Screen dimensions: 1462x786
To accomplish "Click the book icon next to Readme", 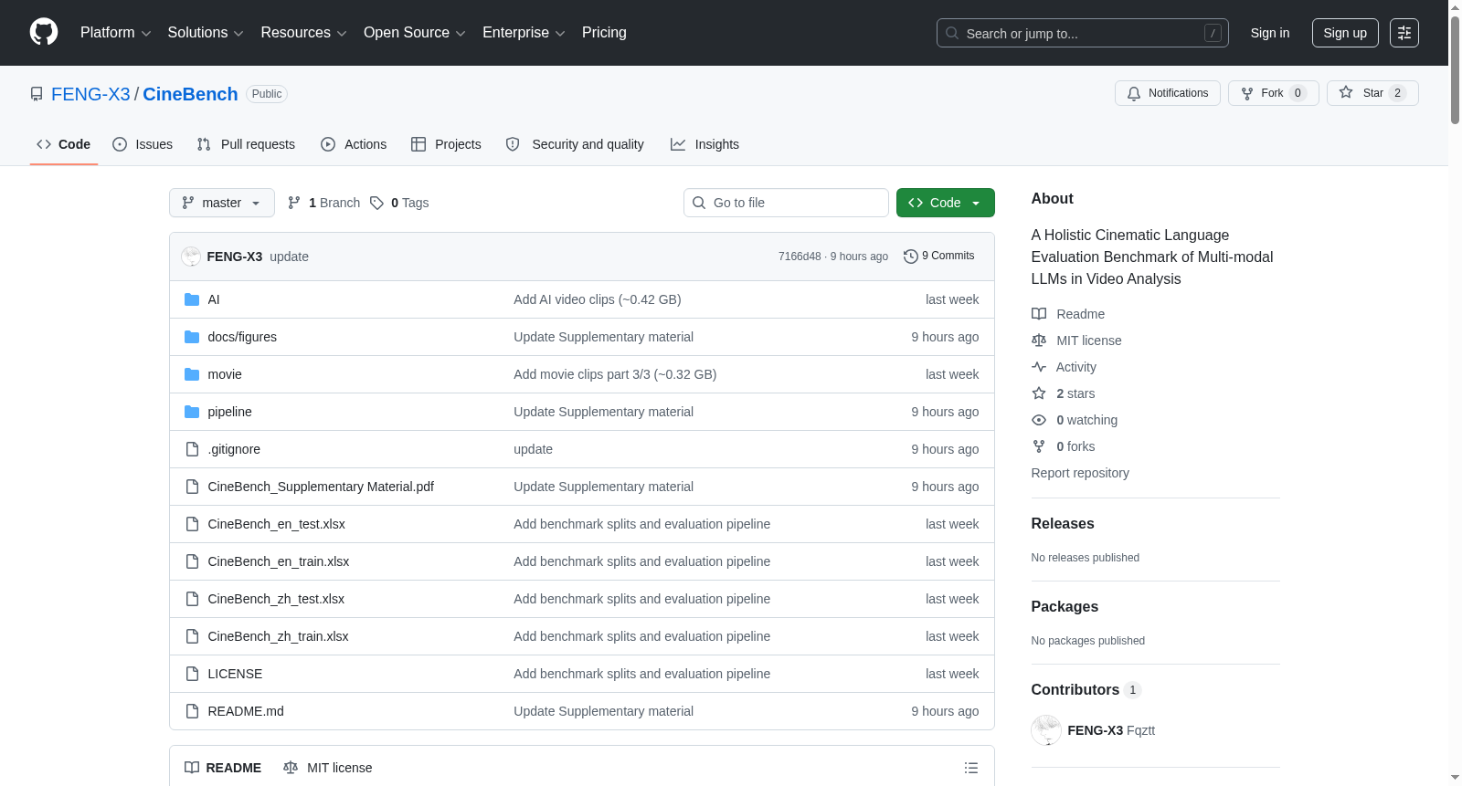I will [1039, 314].
